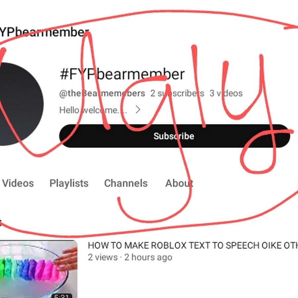The height and width of the screenshot is (298, 298).
Task: Click the 2 subscribers count
Action: pyautogui.click(x=177, y=93)
